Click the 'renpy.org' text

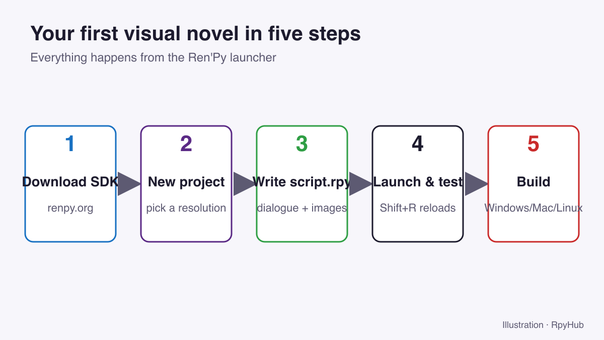(x=70, y=208)
